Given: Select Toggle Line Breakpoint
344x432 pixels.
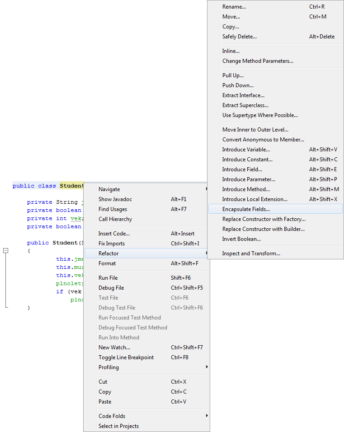Looking at the screenshot, I should (126, 357).
